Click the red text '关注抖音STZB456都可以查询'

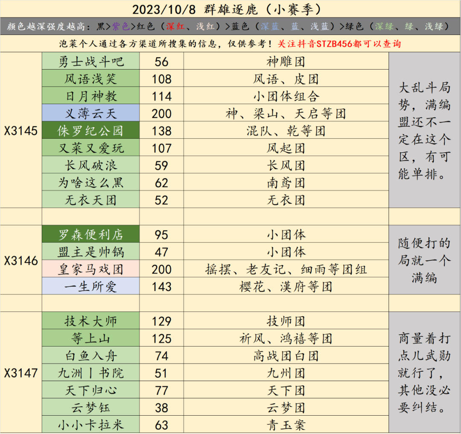point(339,44)
